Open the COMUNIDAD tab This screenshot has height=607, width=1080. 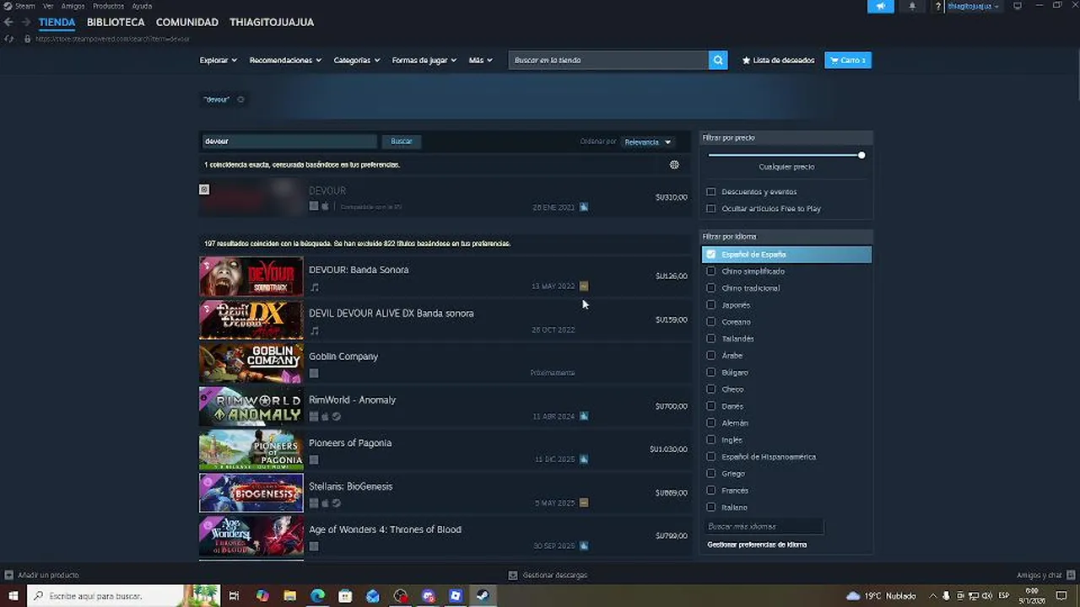[x=187, y=22]
